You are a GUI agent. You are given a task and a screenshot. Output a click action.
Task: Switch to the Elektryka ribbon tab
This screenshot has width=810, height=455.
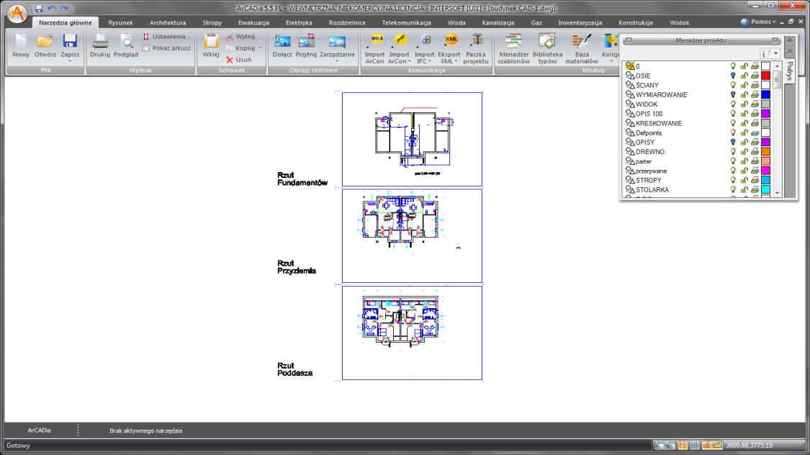coord(299,23)
